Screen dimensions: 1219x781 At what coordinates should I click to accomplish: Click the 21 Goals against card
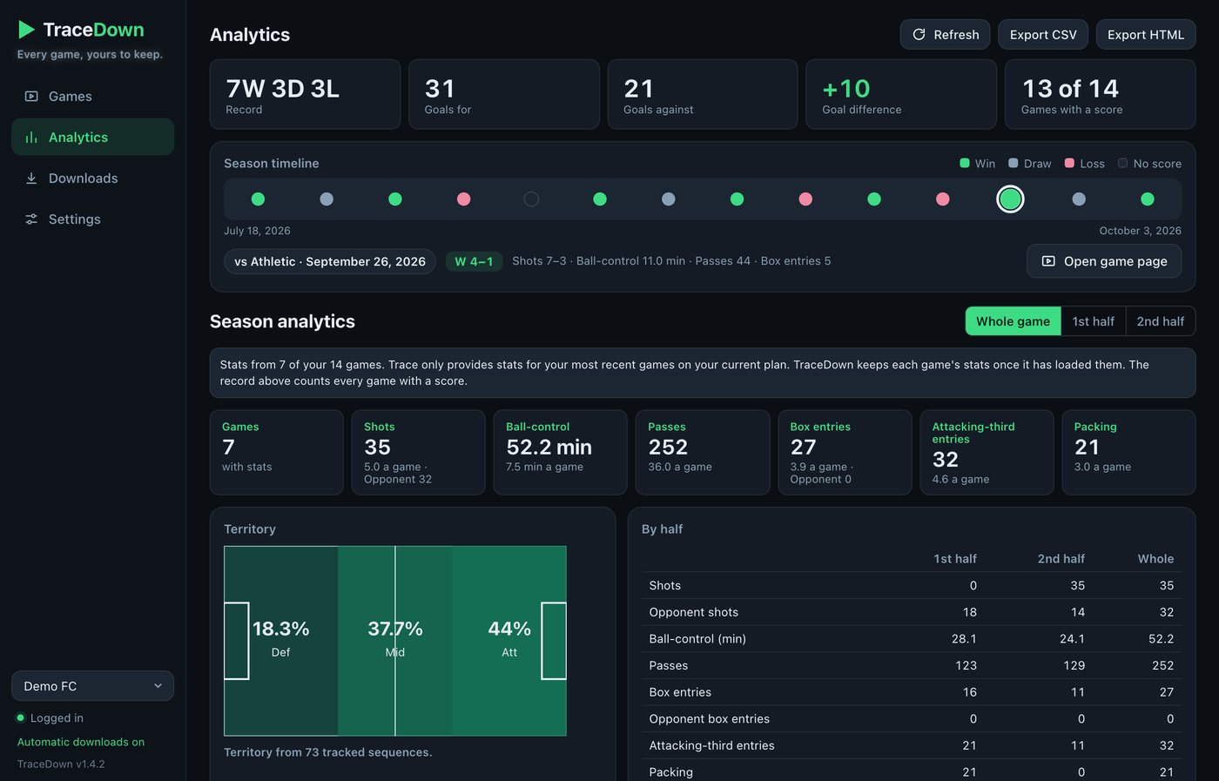pyautogui.click(x=703, y=94)
